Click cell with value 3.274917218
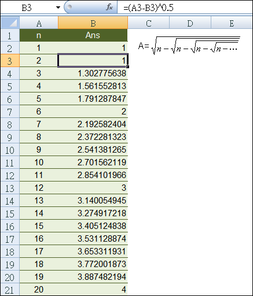The width and height of the screenshot is (253, 296). [x=93, y=213]
